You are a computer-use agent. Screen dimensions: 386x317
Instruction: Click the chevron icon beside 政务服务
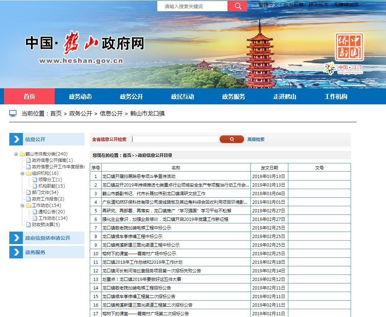tap(16, 252)
